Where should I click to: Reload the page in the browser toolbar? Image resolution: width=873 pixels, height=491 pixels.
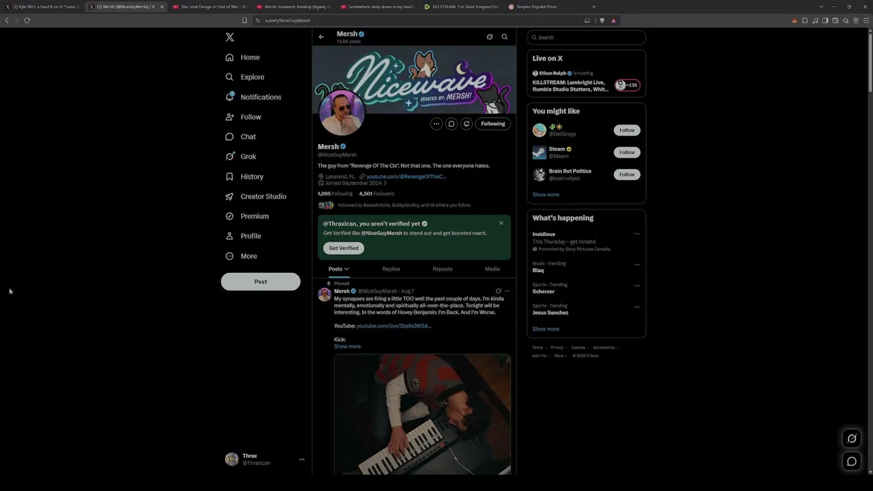point(27,20)
